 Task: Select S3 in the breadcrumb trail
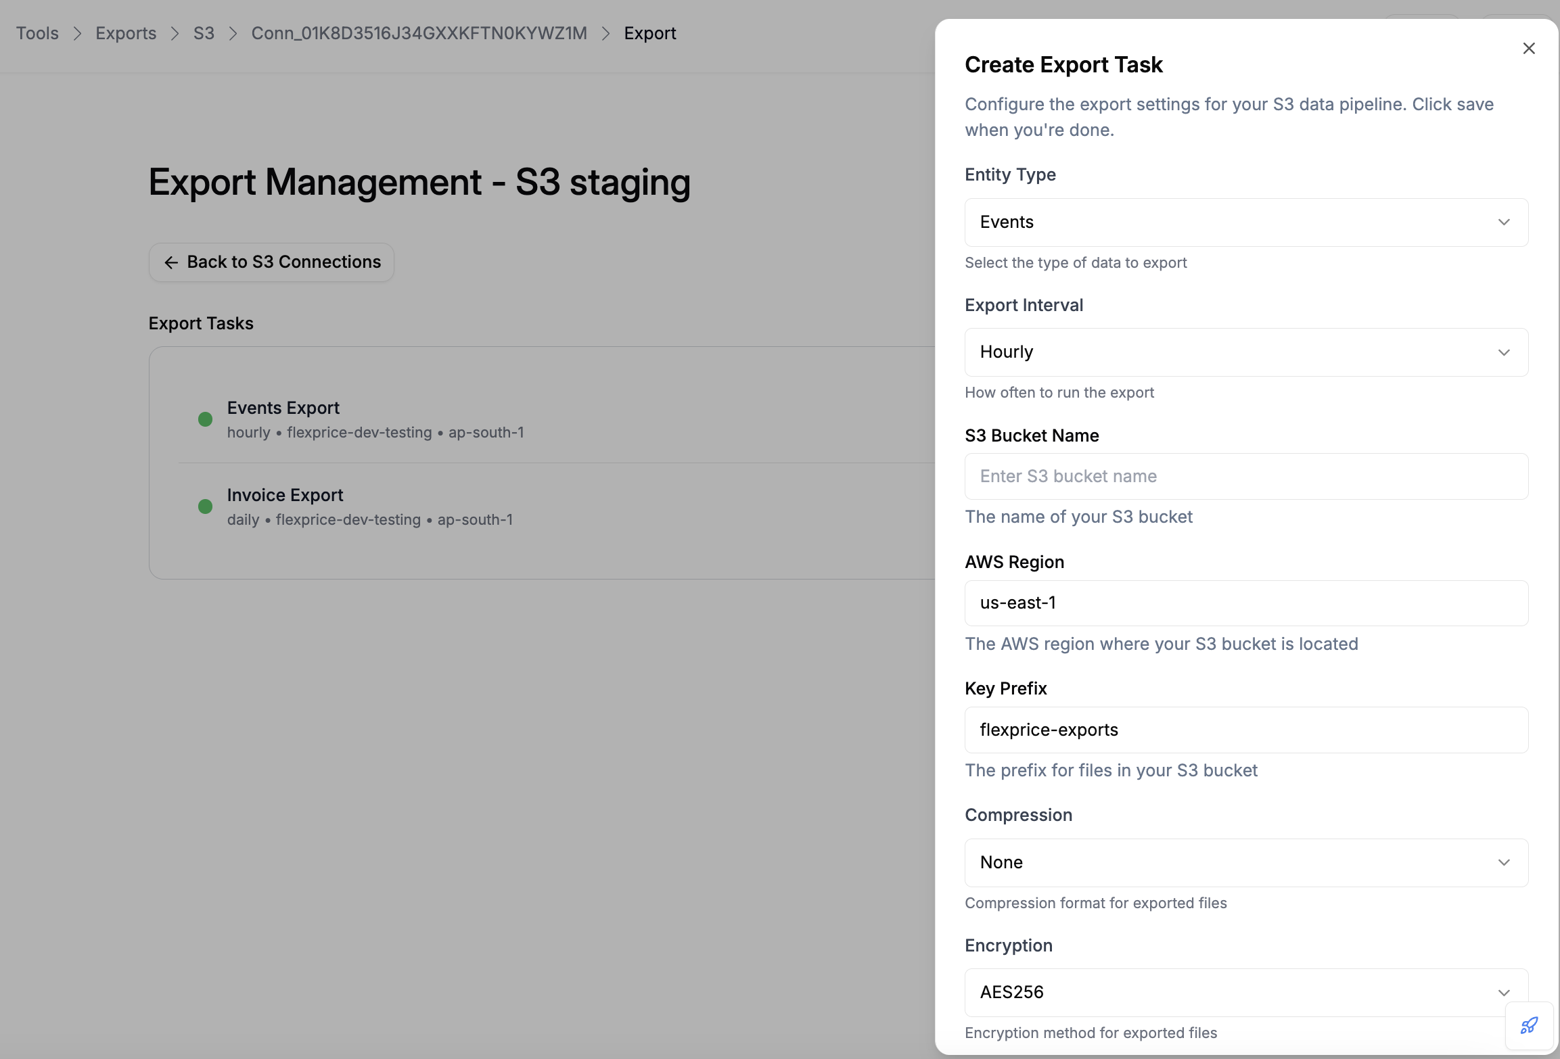203,32
